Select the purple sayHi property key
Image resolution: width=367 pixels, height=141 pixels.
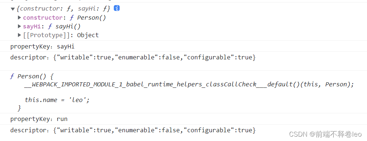(x=32, y=27)
